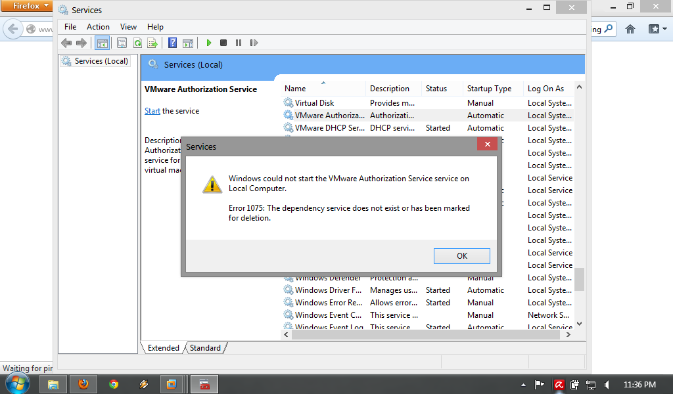Select the Virtual Disk service row

(x=427, y=103)
